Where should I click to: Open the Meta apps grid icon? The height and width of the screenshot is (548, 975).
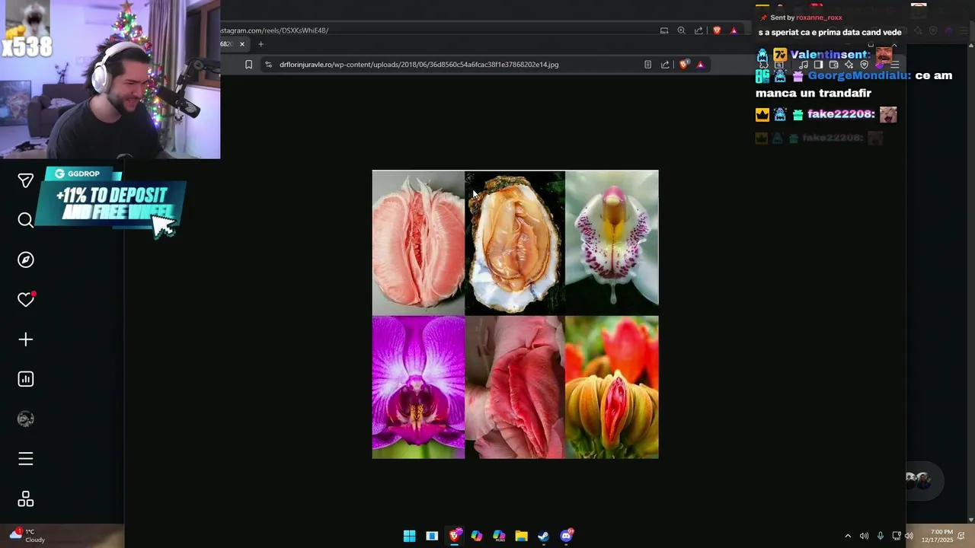pos(26,499)
